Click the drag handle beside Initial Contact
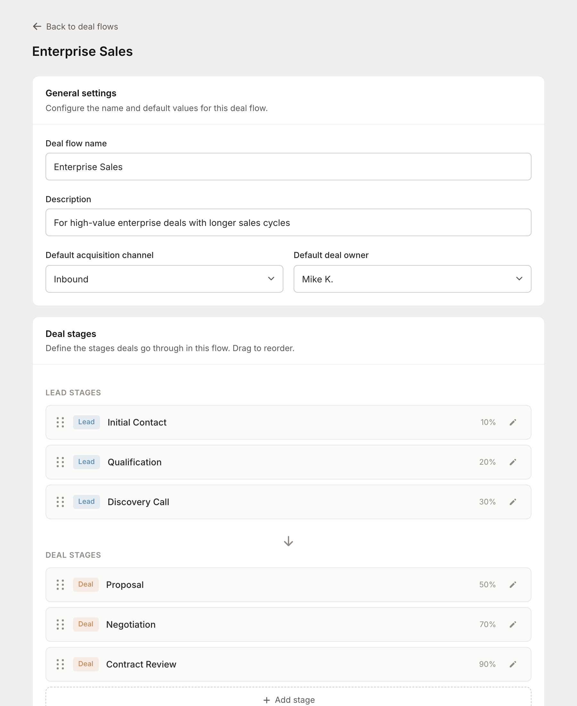 point(60,422)
